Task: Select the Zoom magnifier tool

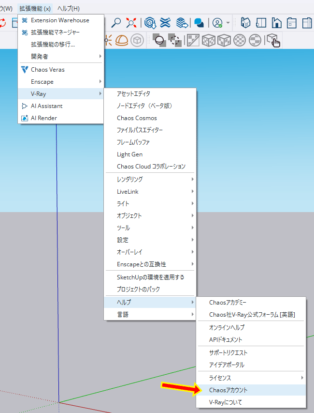Action: click(x=115, y=23)
